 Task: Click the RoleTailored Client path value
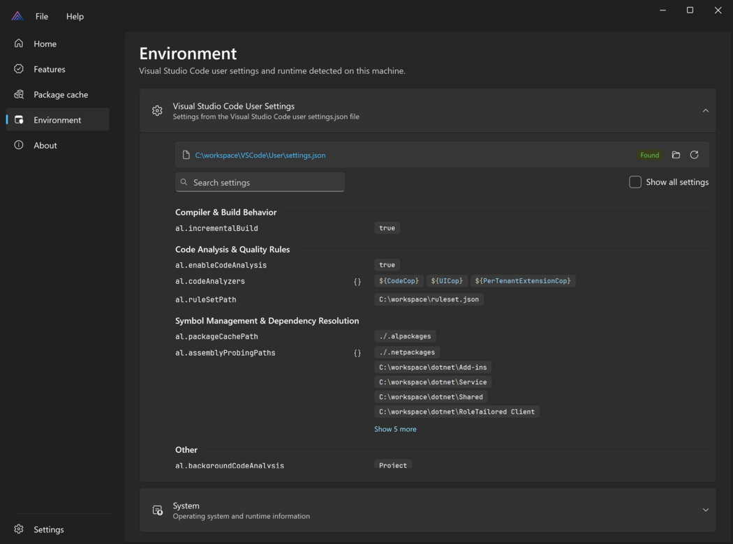pyautogui.click(x=457, y=411)
